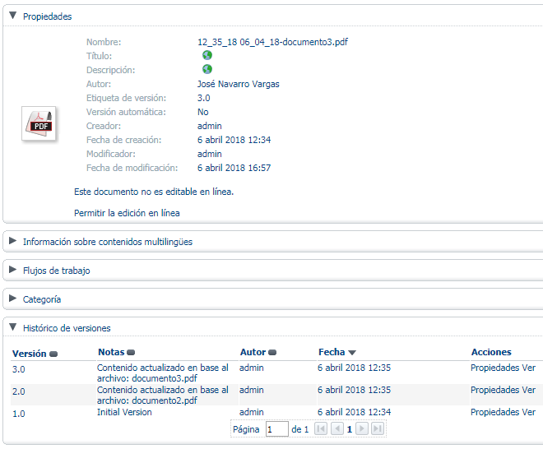Collapse the Propiedades section triangle
The width and height of the screenshot is (543, 449).
pos(13,16)
